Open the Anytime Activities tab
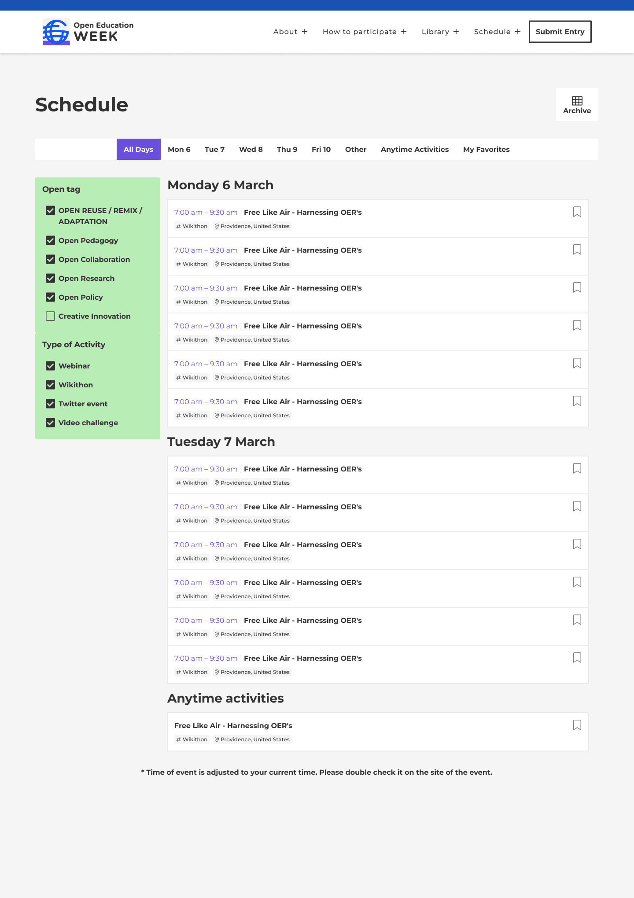The image size is (634, 898). coord(415,149)
